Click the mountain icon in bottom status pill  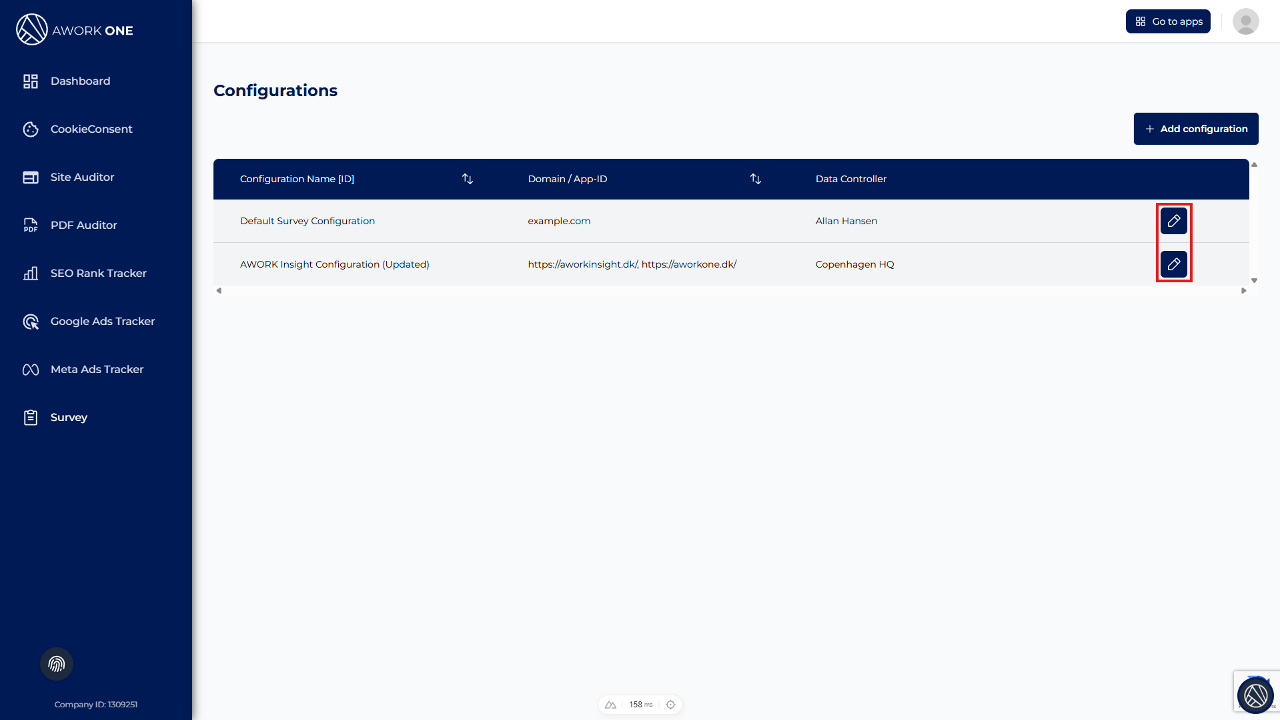tap(610, 705)
